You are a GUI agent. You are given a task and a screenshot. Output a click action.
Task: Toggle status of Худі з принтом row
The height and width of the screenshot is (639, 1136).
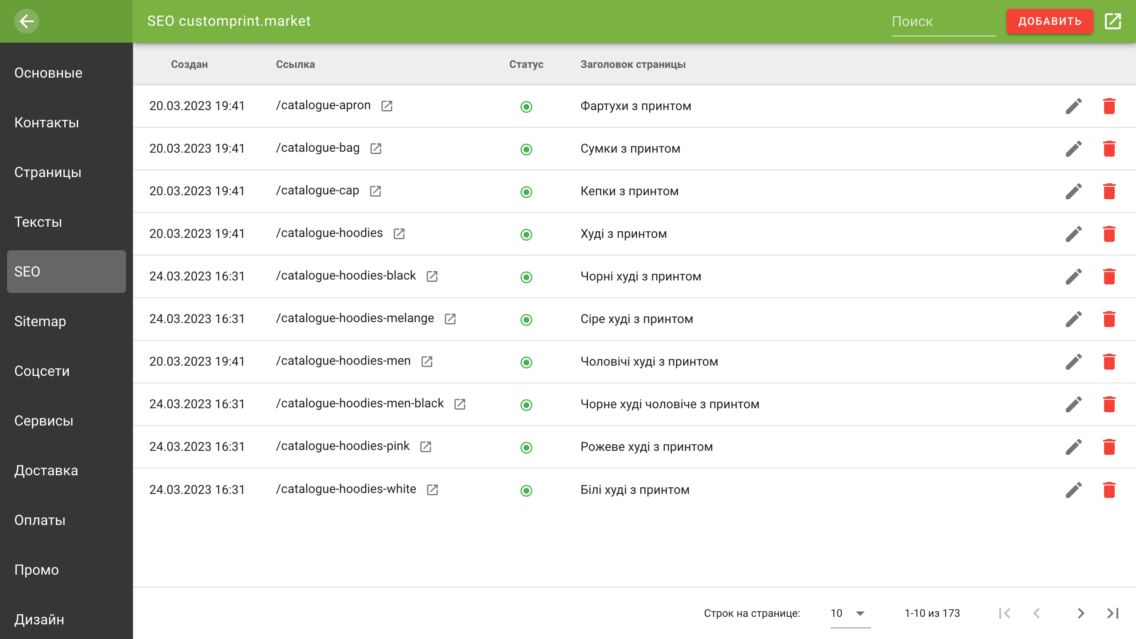tap(526, 234)
